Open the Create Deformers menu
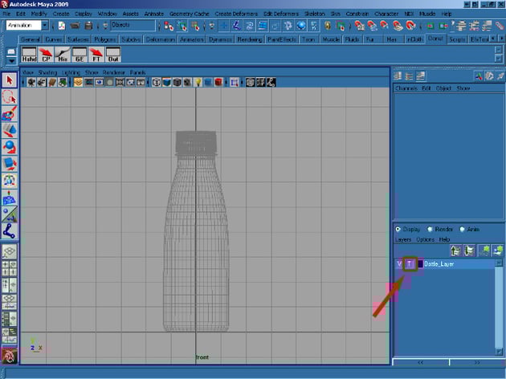 pos(235,14)
